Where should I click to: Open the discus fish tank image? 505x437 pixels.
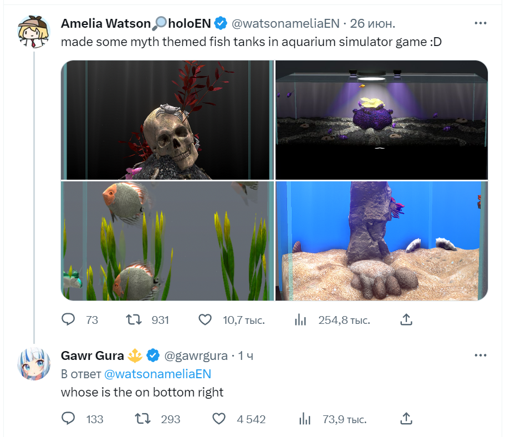167,241
